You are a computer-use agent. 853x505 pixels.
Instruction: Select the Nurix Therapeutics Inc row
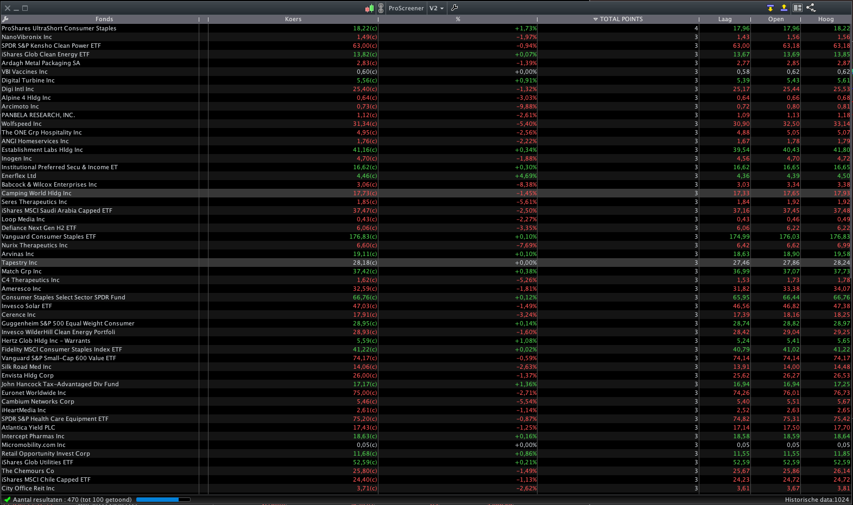(426, 245)
